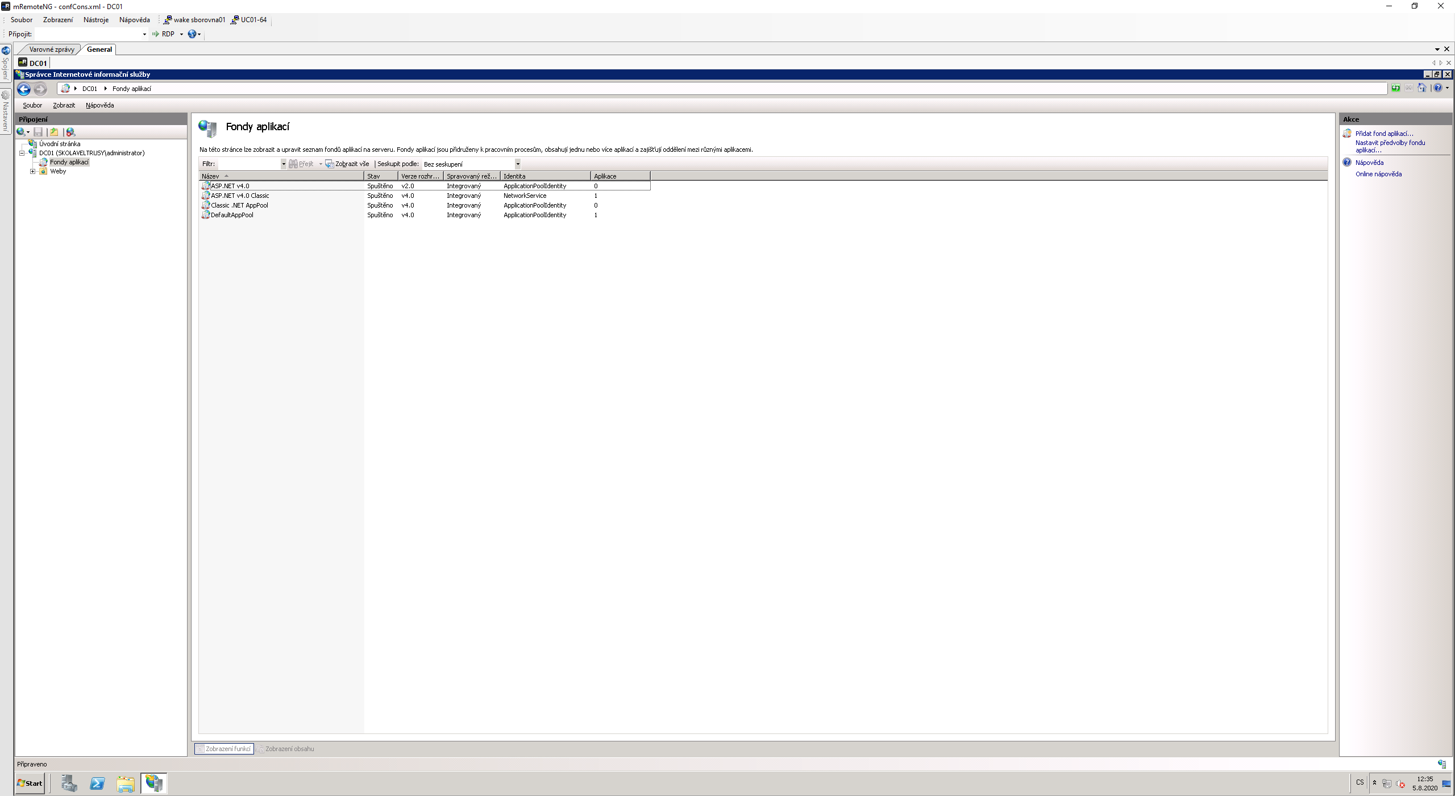This screenshot has width=1455, height=796.
Task: Click Zobrazit vše button
Action: pyautogui.click(x=347, y=164)
